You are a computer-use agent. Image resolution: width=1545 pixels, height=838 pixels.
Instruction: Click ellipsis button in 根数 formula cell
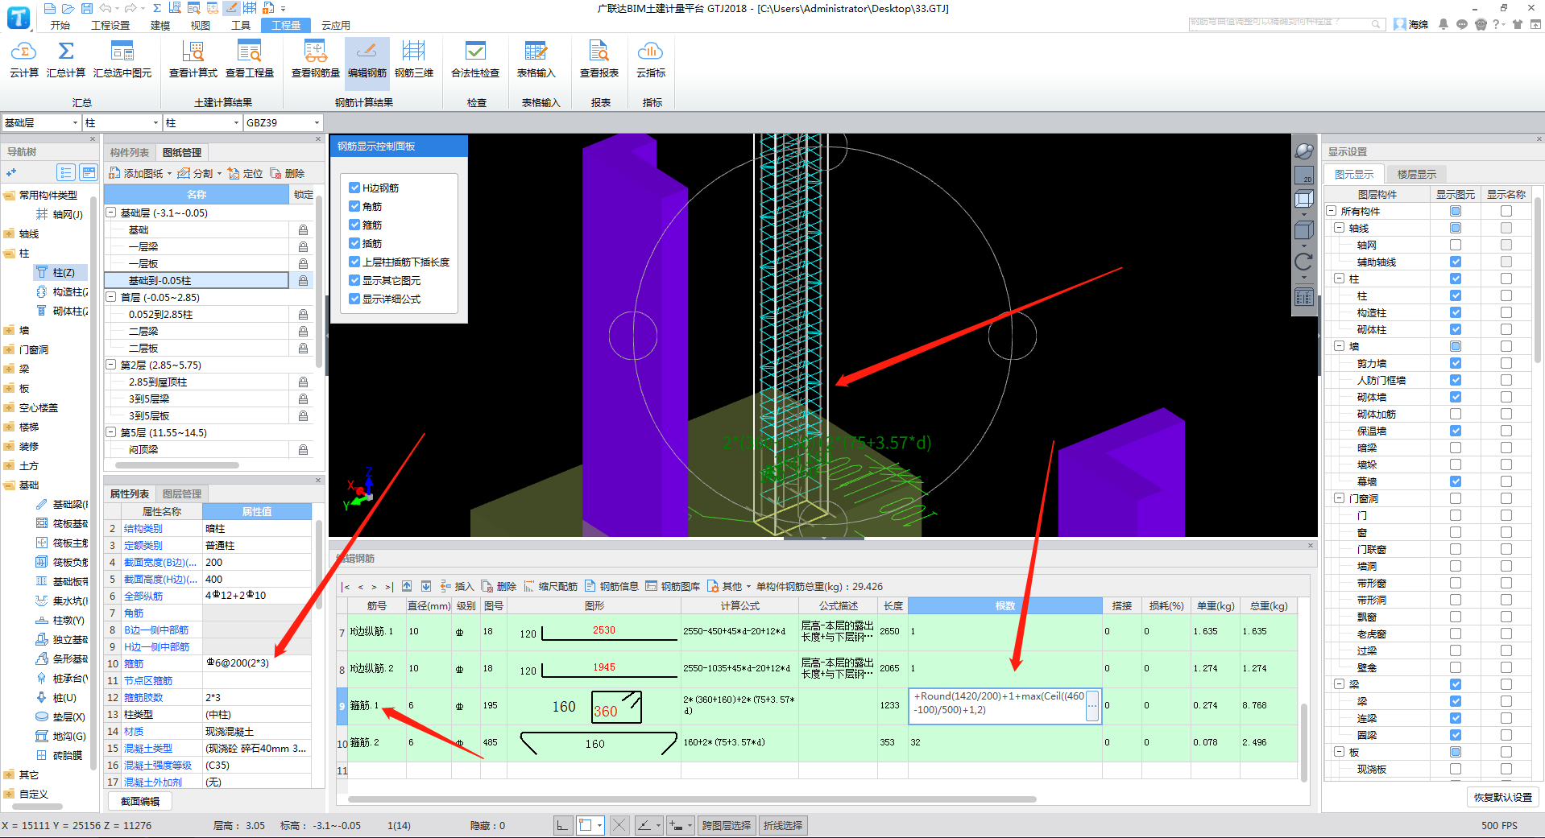(1092, 706)
